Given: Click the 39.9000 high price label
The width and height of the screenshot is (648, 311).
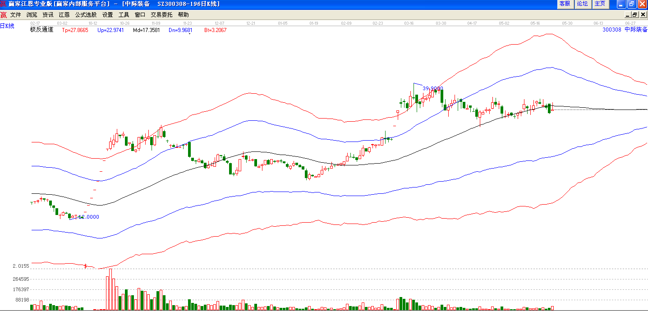Looking at the screenshot, I should pos(433,88).
